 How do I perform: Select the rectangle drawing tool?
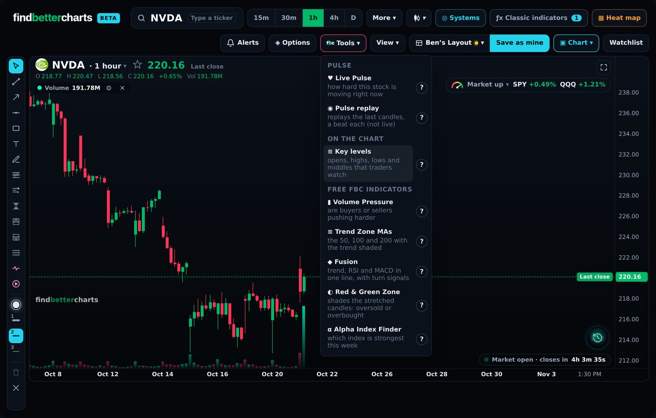[16, 128]
